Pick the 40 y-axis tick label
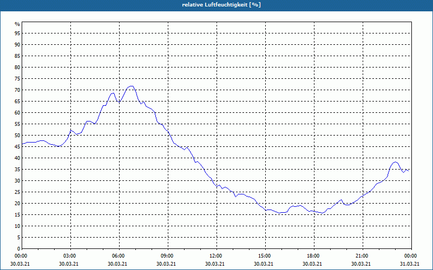The image size is (433, 270). tap(17, 158)
